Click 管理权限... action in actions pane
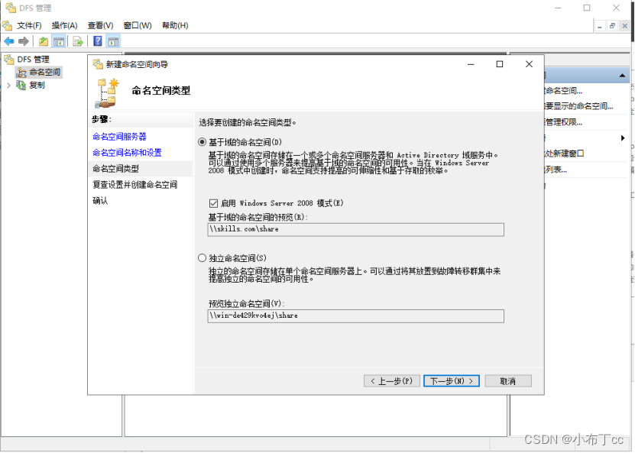 coord(563,122)
